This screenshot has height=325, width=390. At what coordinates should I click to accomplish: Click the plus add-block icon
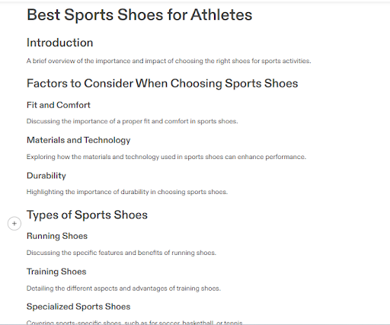point(14,224)
